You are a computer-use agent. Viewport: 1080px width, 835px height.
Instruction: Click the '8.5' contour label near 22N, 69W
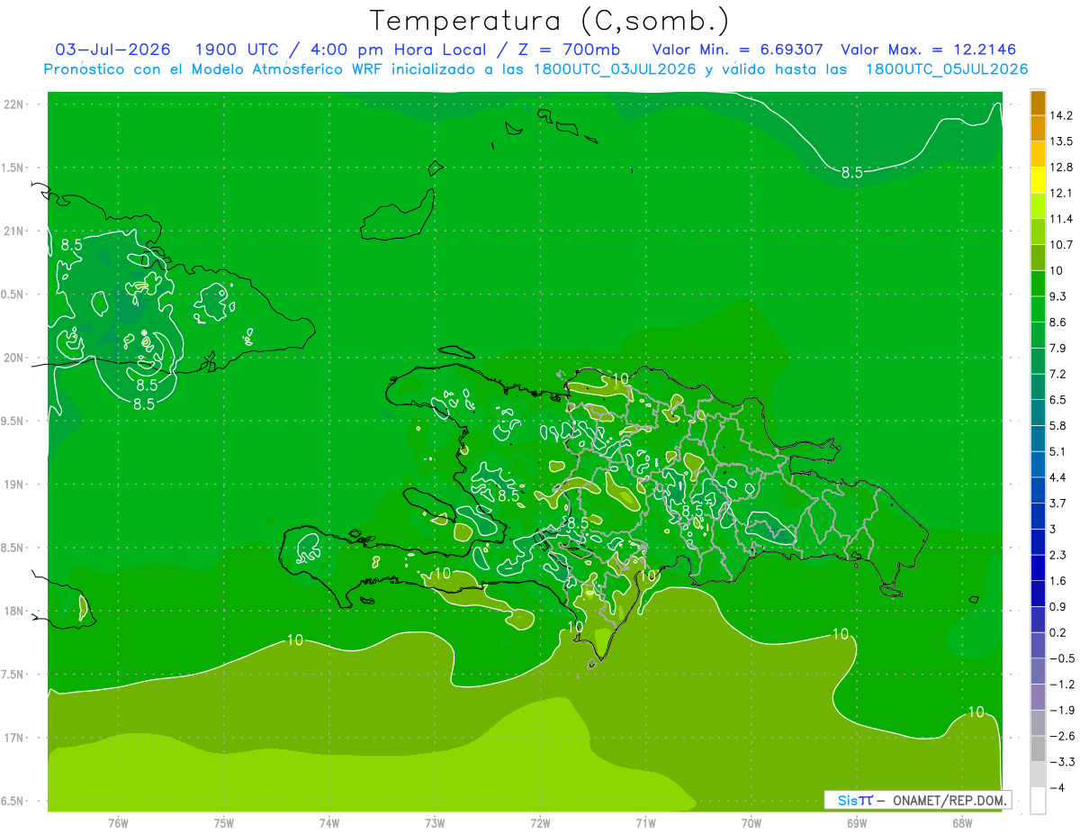point(851,173)
